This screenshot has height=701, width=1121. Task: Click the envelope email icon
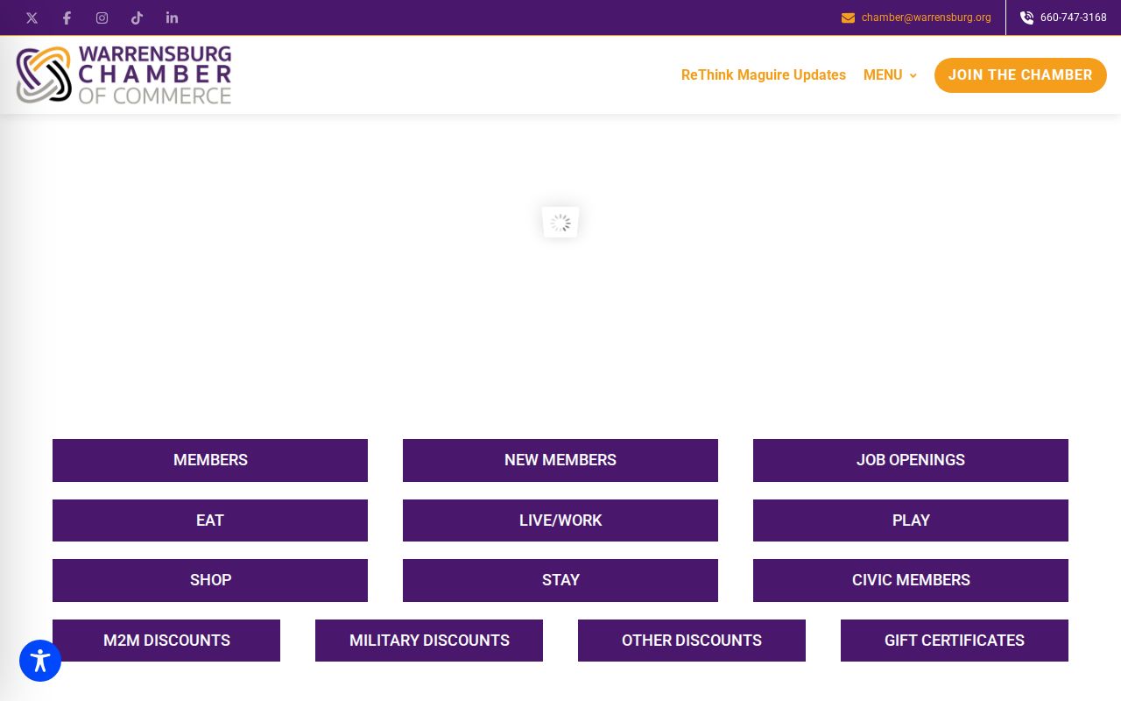coord(848,18)
